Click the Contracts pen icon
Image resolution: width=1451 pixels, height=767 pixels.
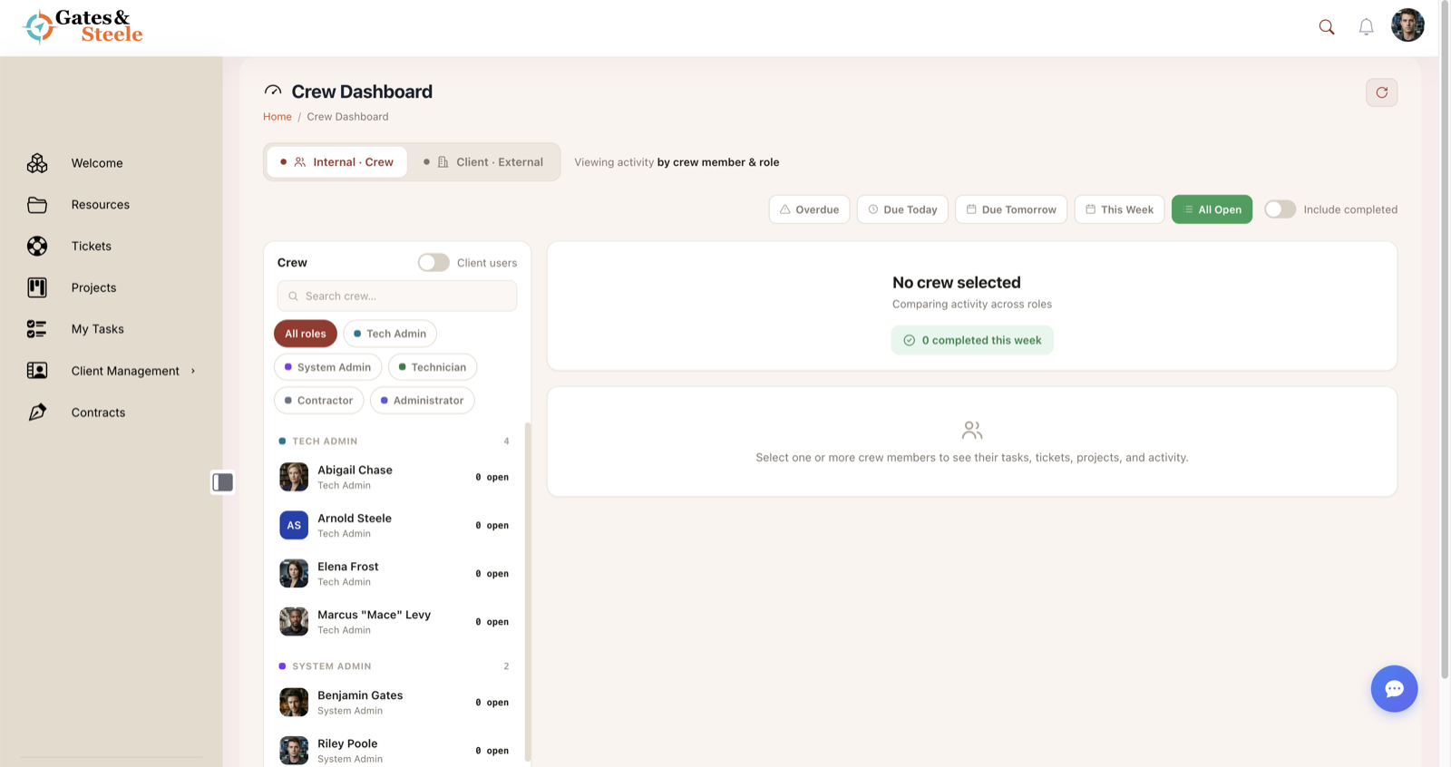point(37,413)
